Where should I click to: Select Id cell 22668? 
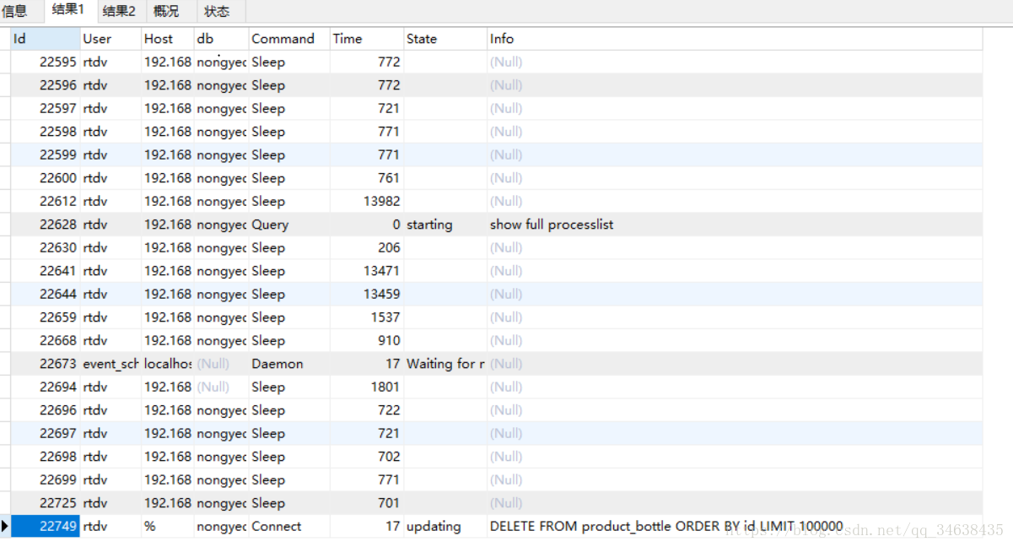click(46, 340)
